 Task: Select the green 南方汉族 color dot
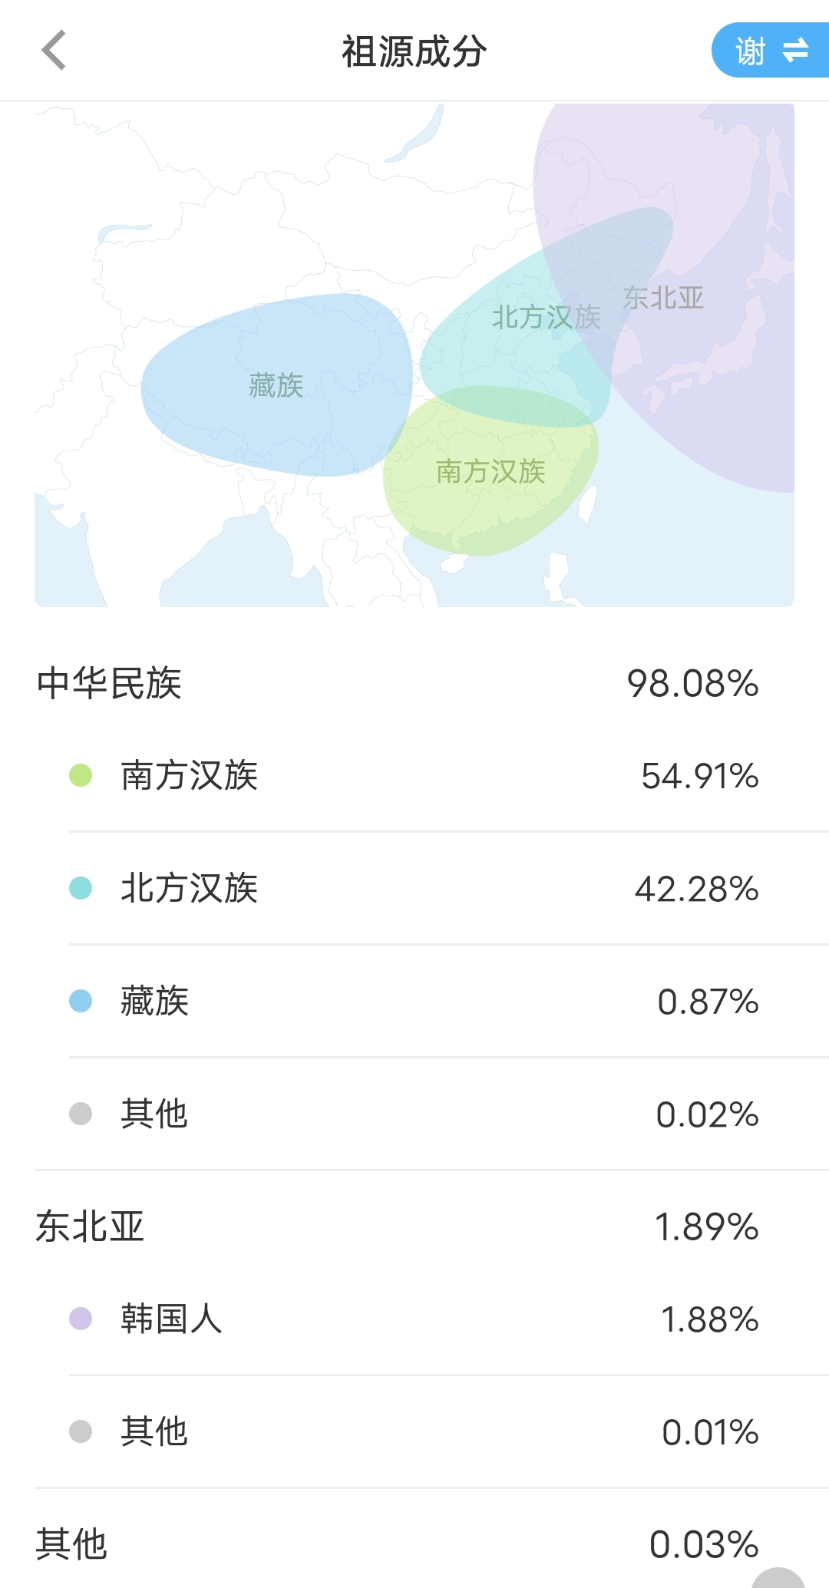[x=81, y=775]
